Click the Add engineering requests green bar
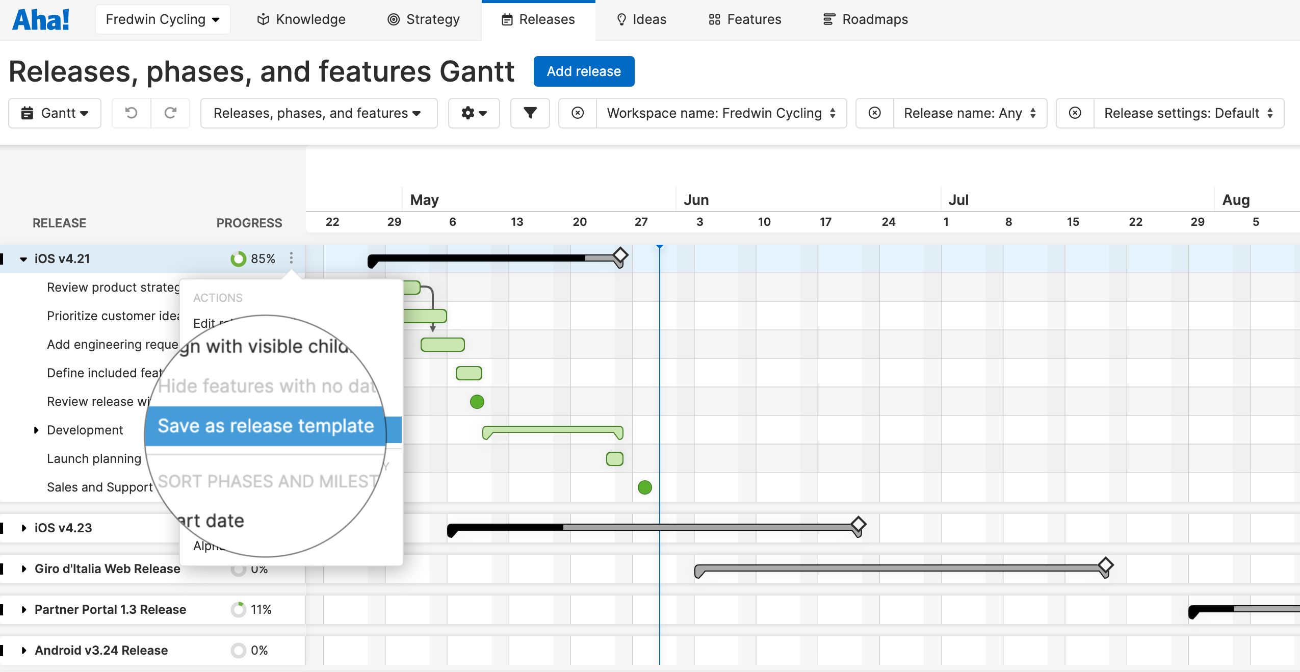 pyautogui.click(x=443, y=345)
